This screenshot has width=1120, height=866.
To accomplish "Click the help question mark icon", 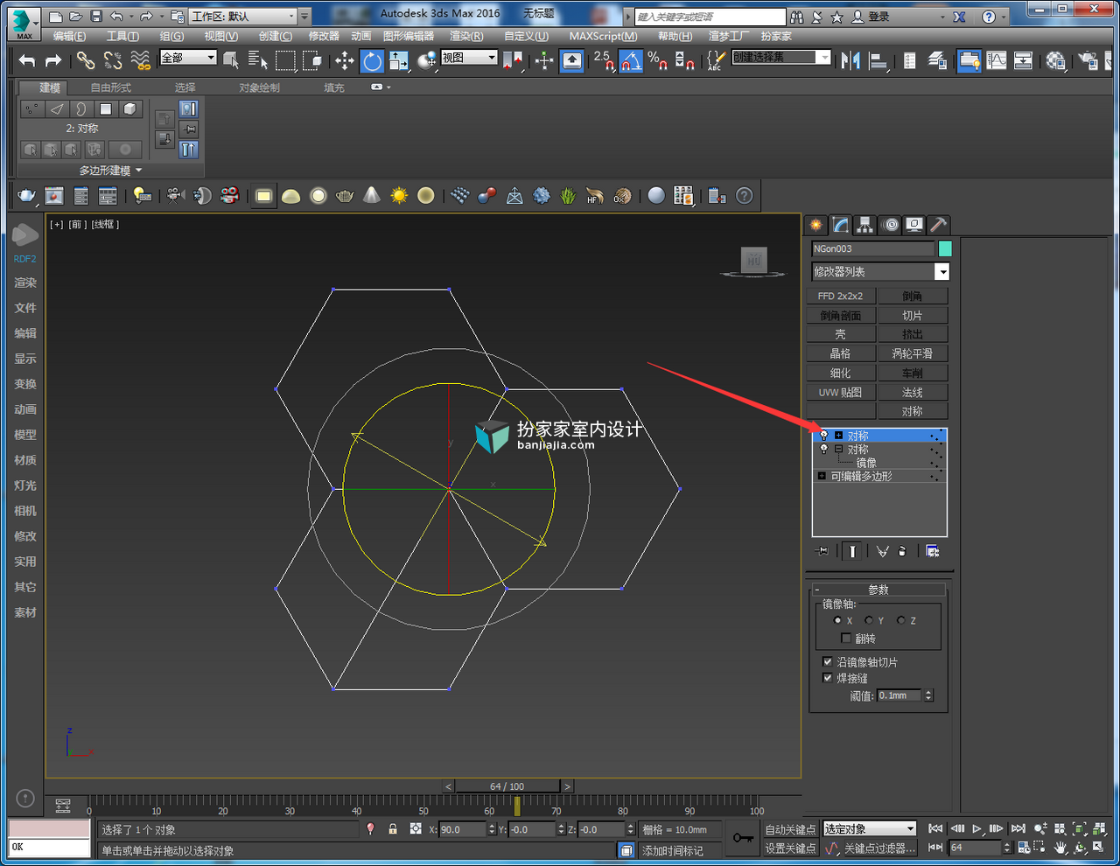I will tap(744, 196).
